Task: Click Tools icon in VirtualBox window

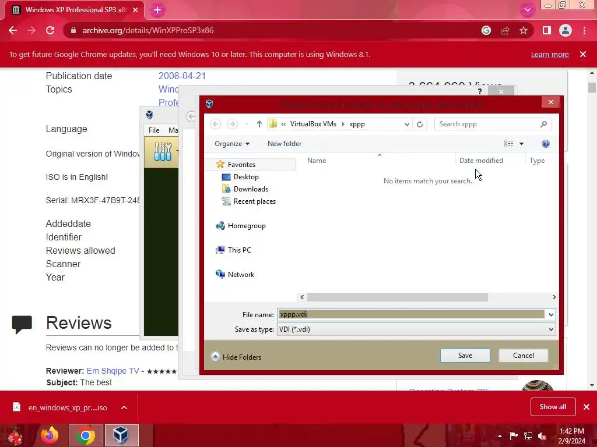Action: 163,152
